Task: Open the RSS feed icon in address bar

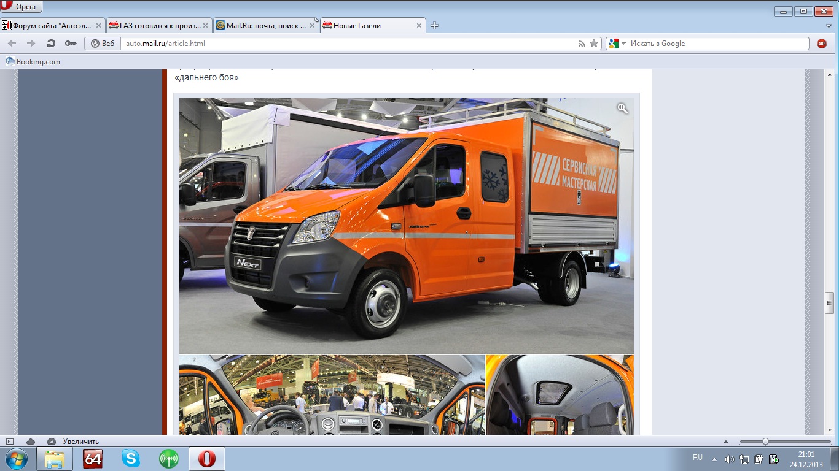Action: [x=582, y=44]
